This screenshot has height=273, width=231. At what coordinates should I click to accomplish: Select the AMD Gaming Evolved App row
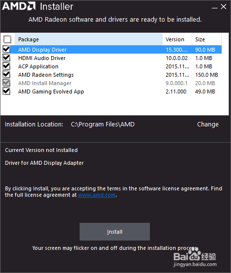click(x=116, y=91)
